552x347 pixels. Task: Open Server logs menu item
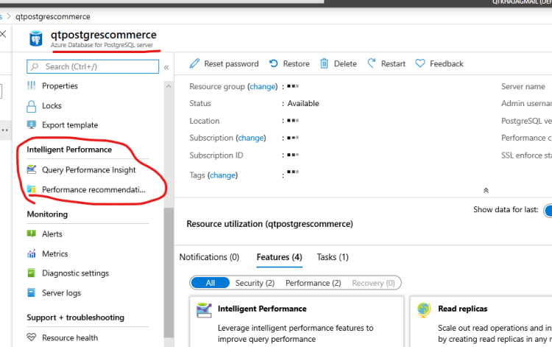[61, 292]
